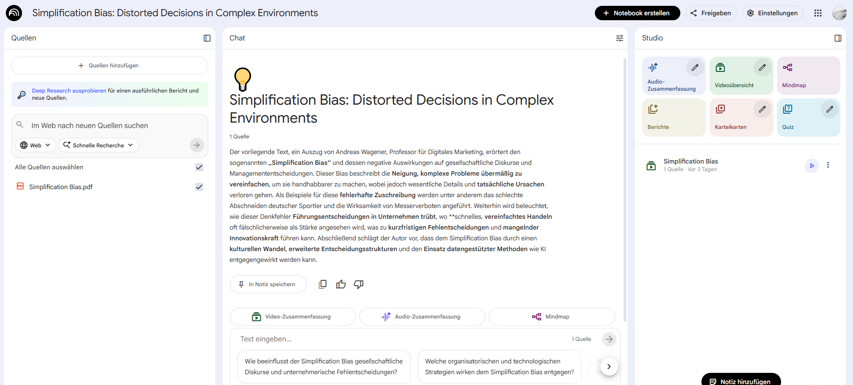853x385 pixels.
Task: Give thumbs down to the summary
Action: pyautogui.click(x=358, y=284)
